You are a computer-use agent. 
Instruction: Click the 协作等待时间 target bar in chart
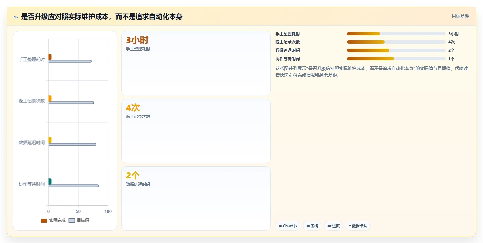(73, 186)
